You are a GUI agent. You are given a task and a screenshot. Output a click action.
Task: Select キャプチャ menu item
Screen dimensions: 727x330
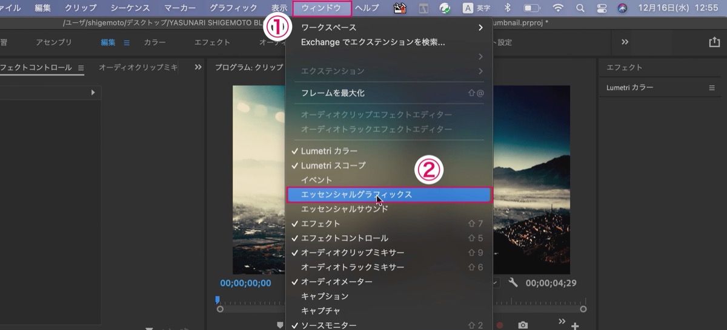(389, 311)
